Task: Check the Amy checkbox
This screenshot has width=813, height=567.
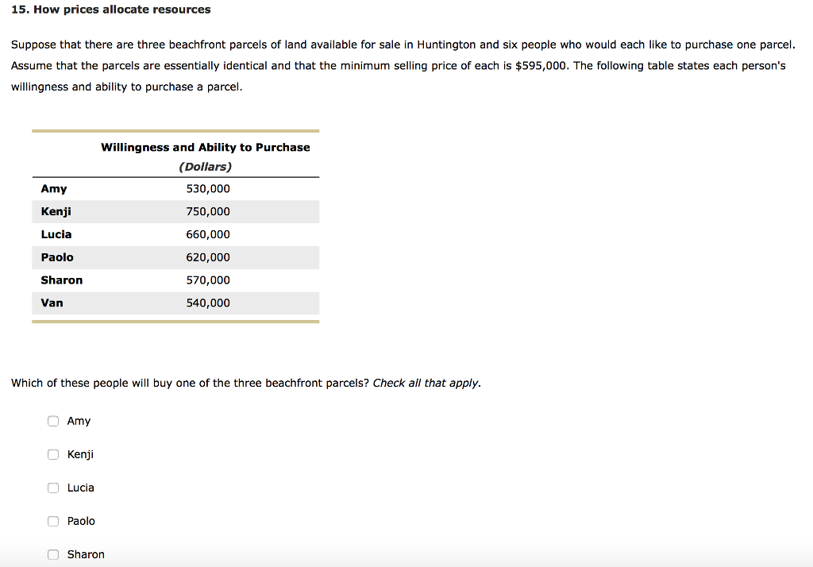Action: (x=53, y=421)
